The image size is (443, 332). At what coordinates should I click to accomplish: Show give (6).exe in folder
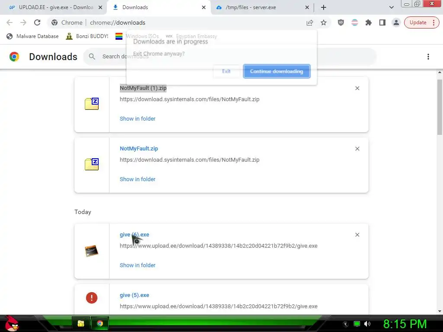(x=138, y=265)
